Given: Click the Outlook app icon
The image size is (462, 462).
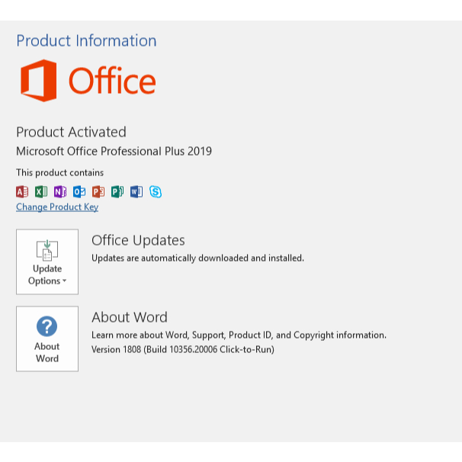Looking at the screenshot, I should click(x=79, y=192).
